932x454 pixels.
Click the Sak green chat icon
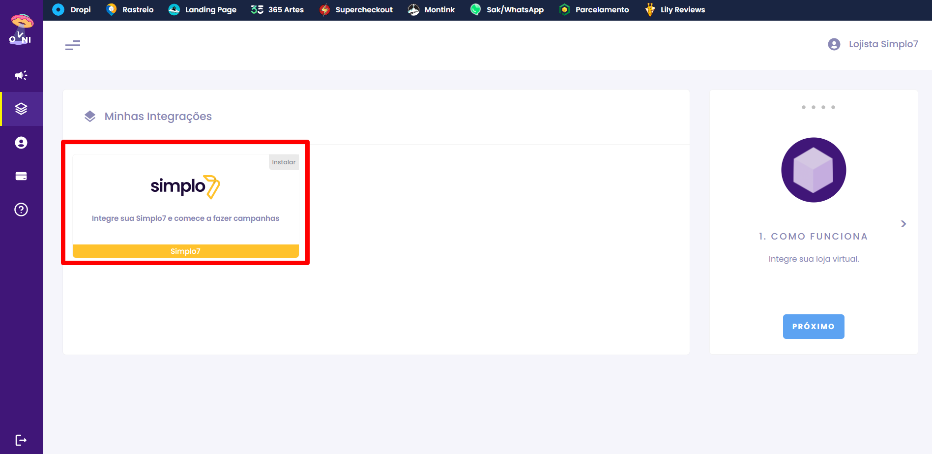point(475,9)
